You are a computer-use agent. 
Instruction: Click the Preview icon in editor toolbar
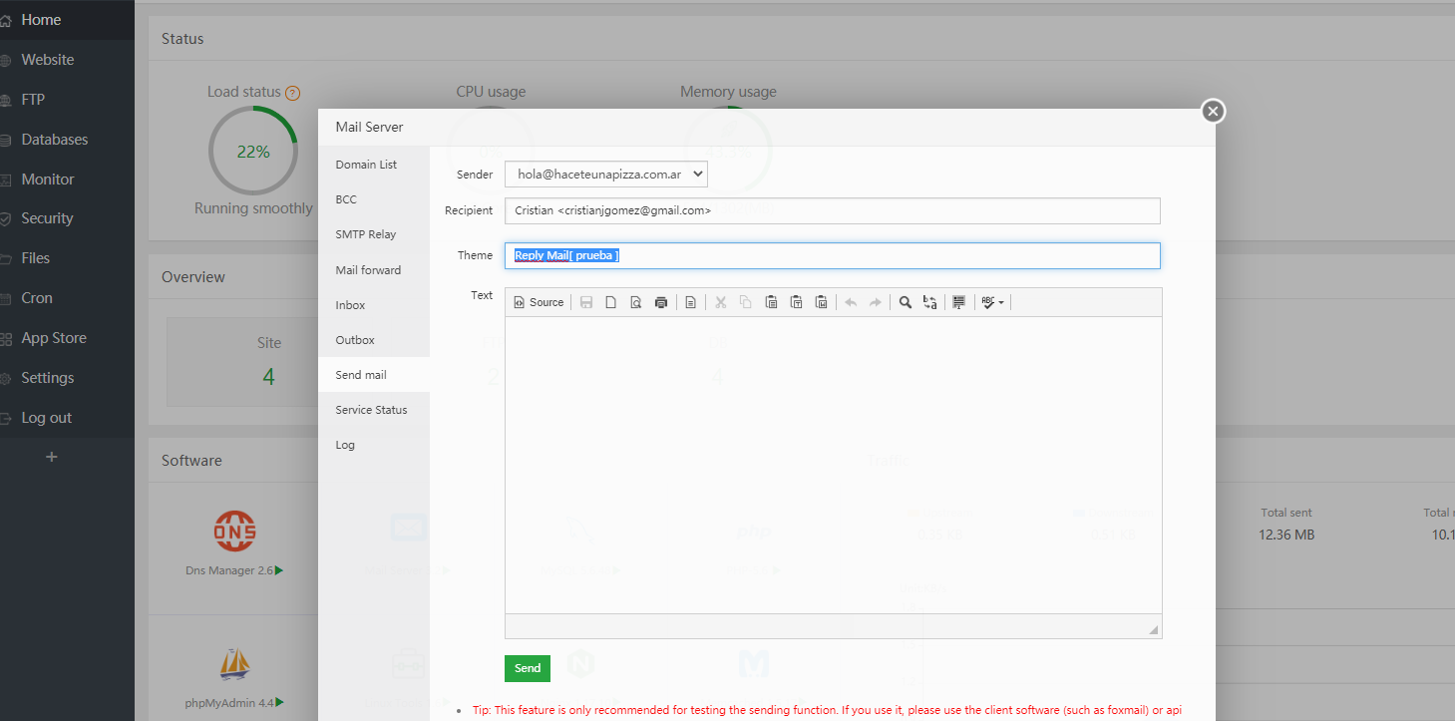pos(635,302)
